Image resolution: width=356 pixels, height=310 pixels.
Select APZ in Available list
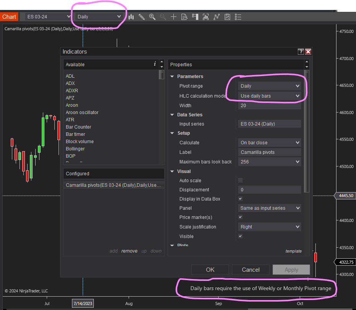click(70, 98)
